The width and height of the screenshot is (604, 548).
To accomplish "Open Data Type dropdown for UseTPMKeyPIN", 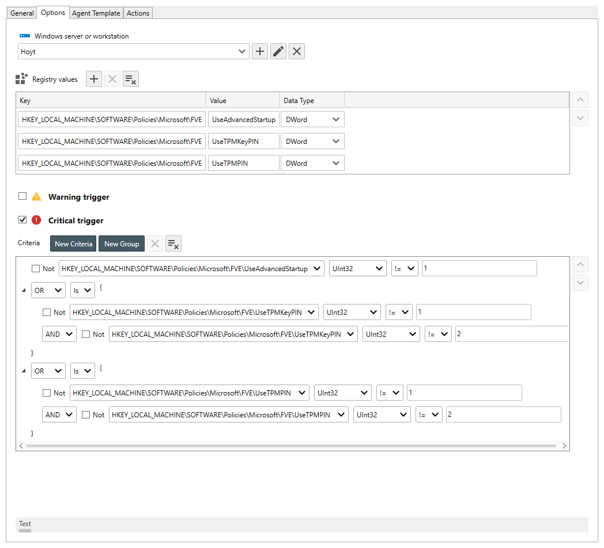I will pyautogui.click(x=336, y=142).
